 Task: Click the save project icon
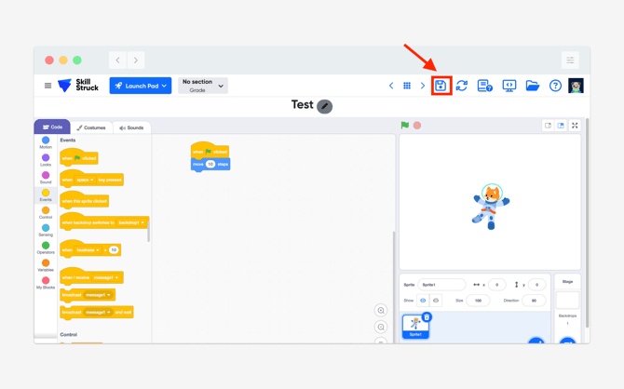(x=441, y=86)
